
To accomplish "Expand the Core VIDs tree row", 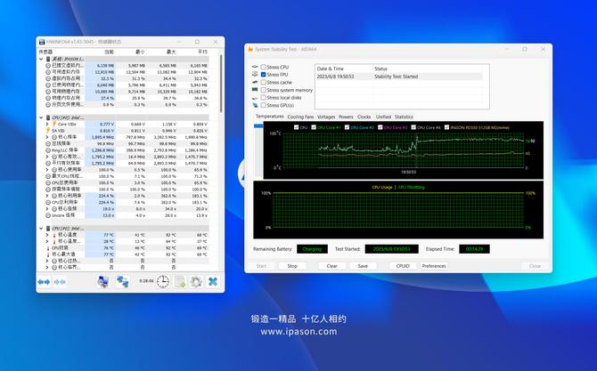I will 47,124.
